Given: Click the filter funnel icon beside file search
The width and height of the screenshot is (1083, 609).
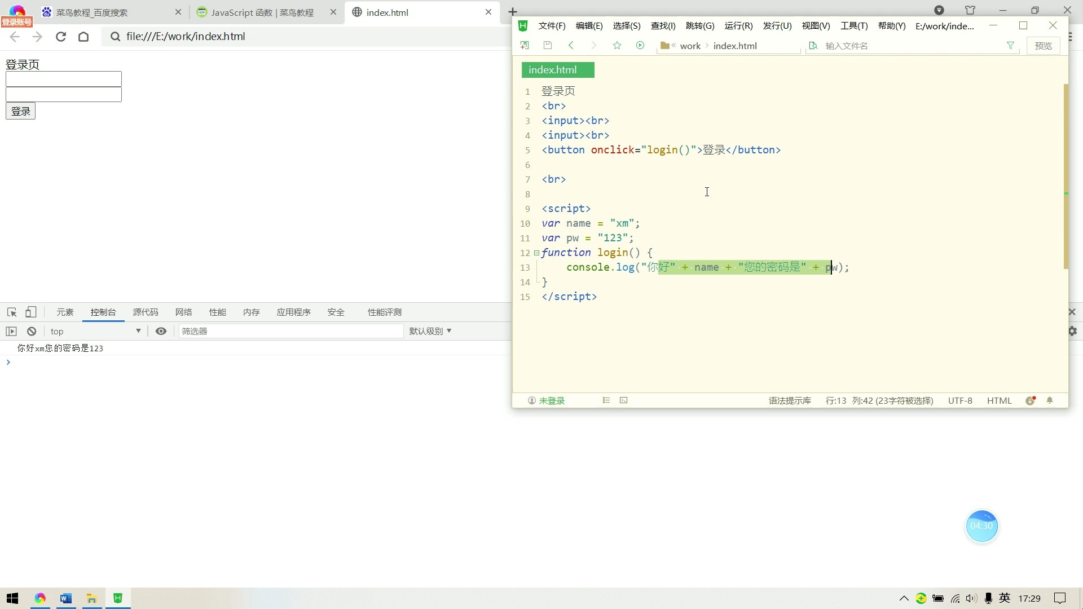Looking at the screenshot, I should (1010, 46).
